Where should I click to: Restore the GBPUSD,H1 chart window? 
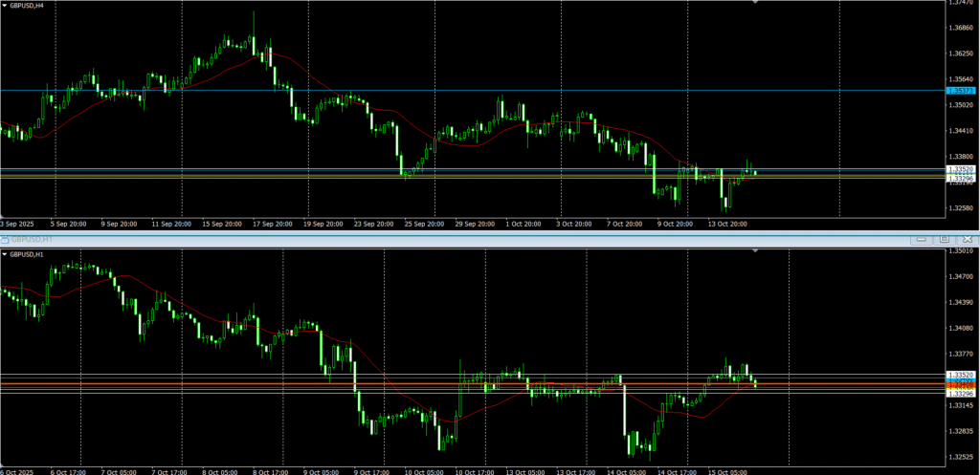tap(943, 239)
